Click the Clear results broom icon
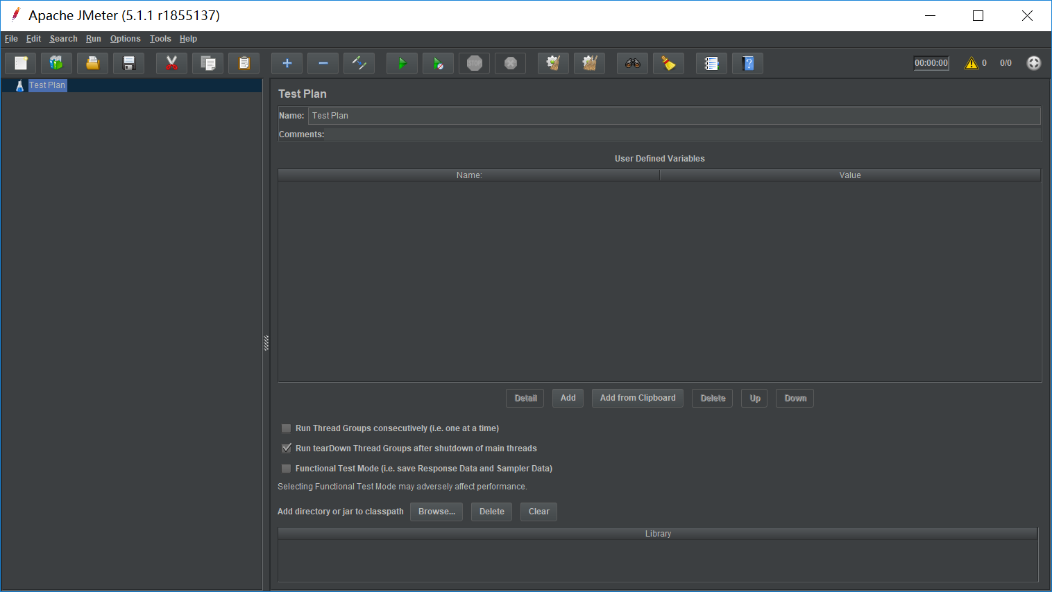This screenshot has width=1052, height=592. pyautogui.click(x=554, y=63)
